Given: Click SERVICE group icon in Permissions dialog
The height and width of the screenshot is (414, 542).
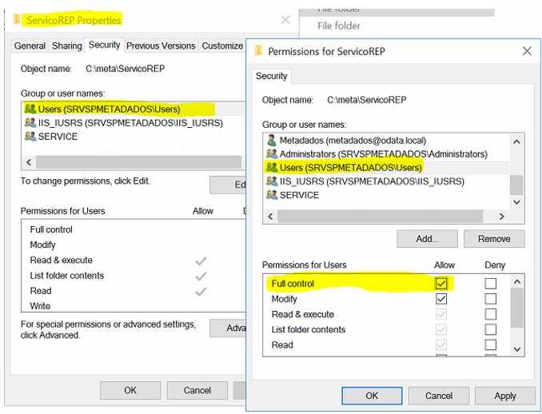Looking at the screenshot, I should click(271, 195).
